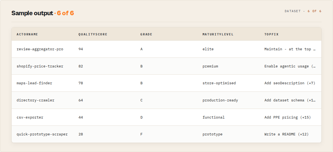Click the 'Write a README (+12)' fix
This screenshot has width=333, height=152.
click(287, 134)
